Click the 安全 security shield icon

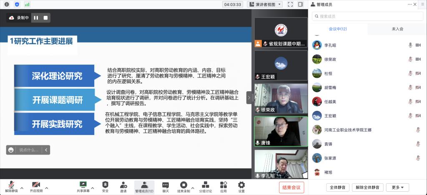click(x=105, y=186)
